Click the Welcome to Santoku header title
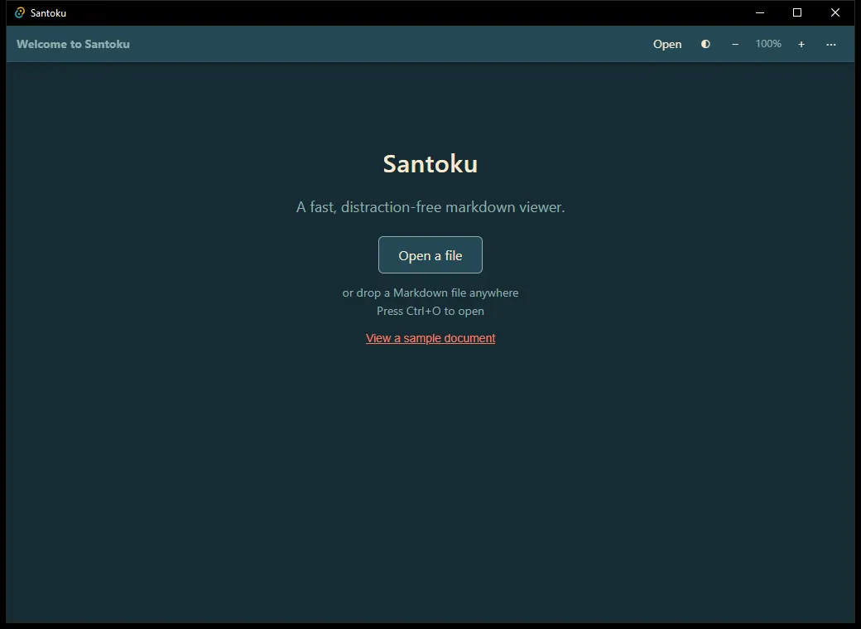Viewport: 861px width, 629px height. tap(73, 44)
